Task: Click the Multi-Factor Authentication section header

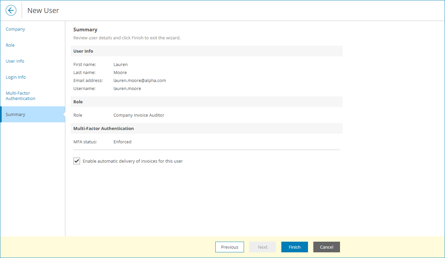Action: [104, 128]
